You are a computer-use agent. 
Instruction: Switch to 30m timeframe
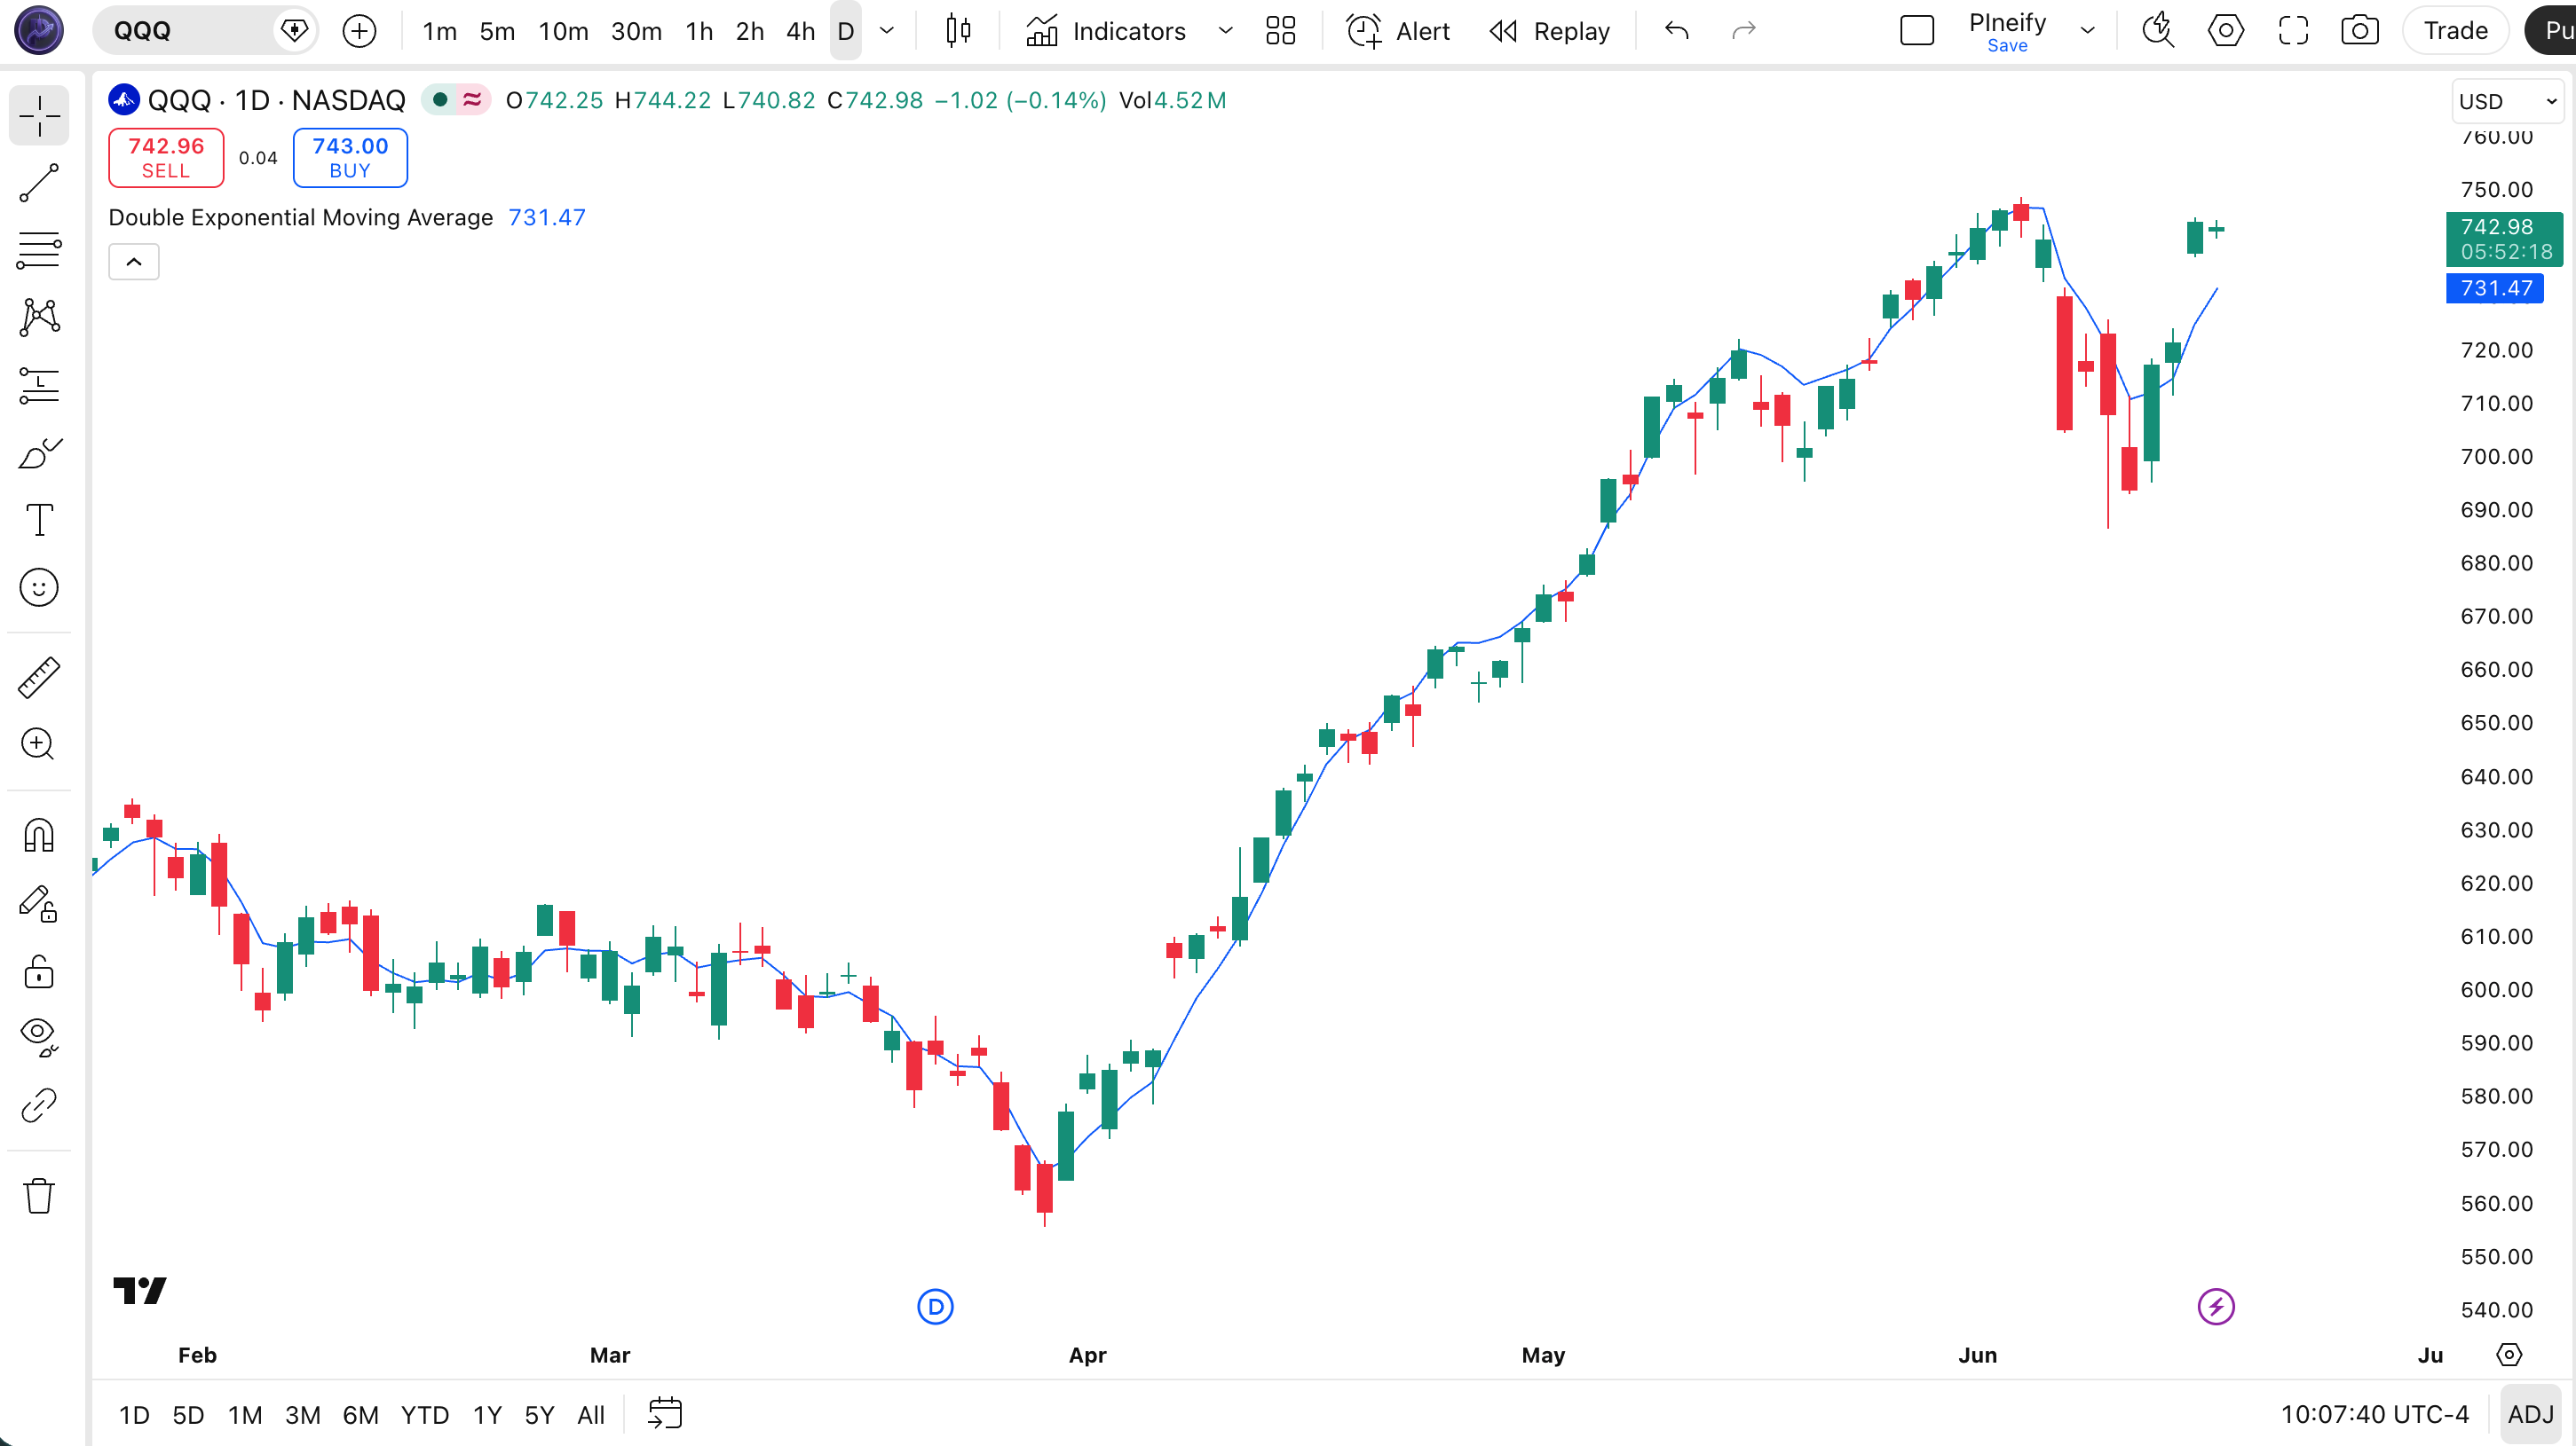(636, 31)
